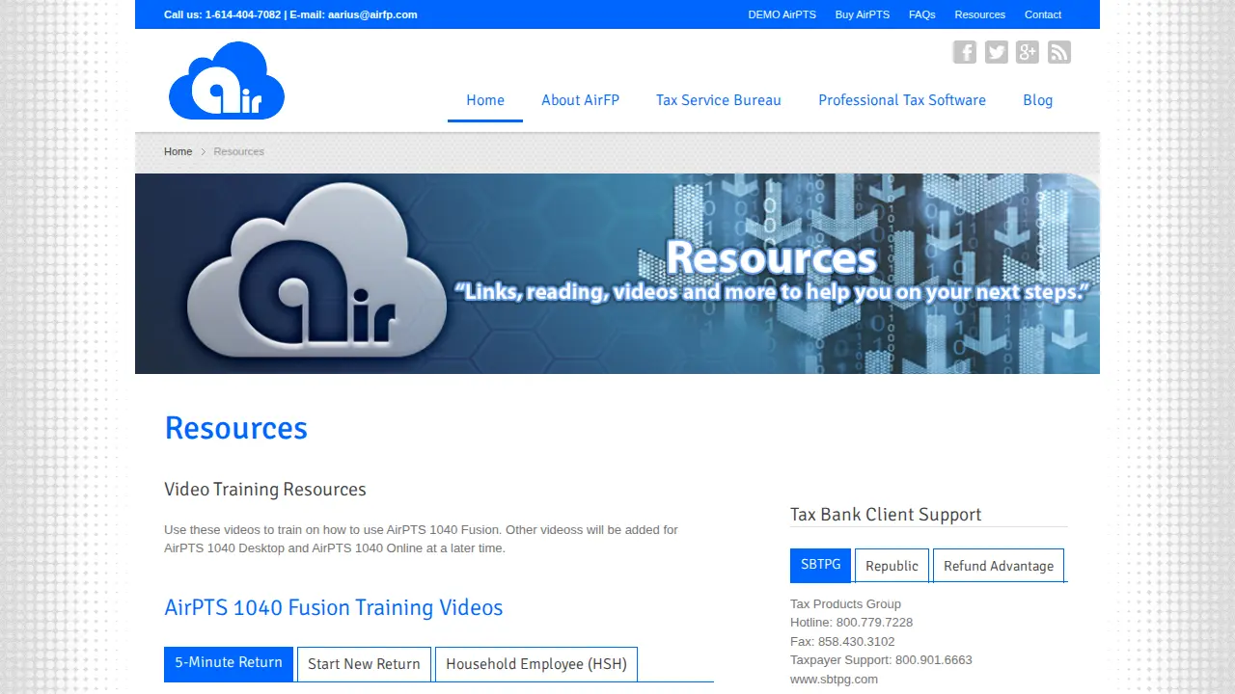The width and height of the screenshot is (1235, 694).
Task: Click the phone number 1-614-404-7082
Action: (243, 14)
